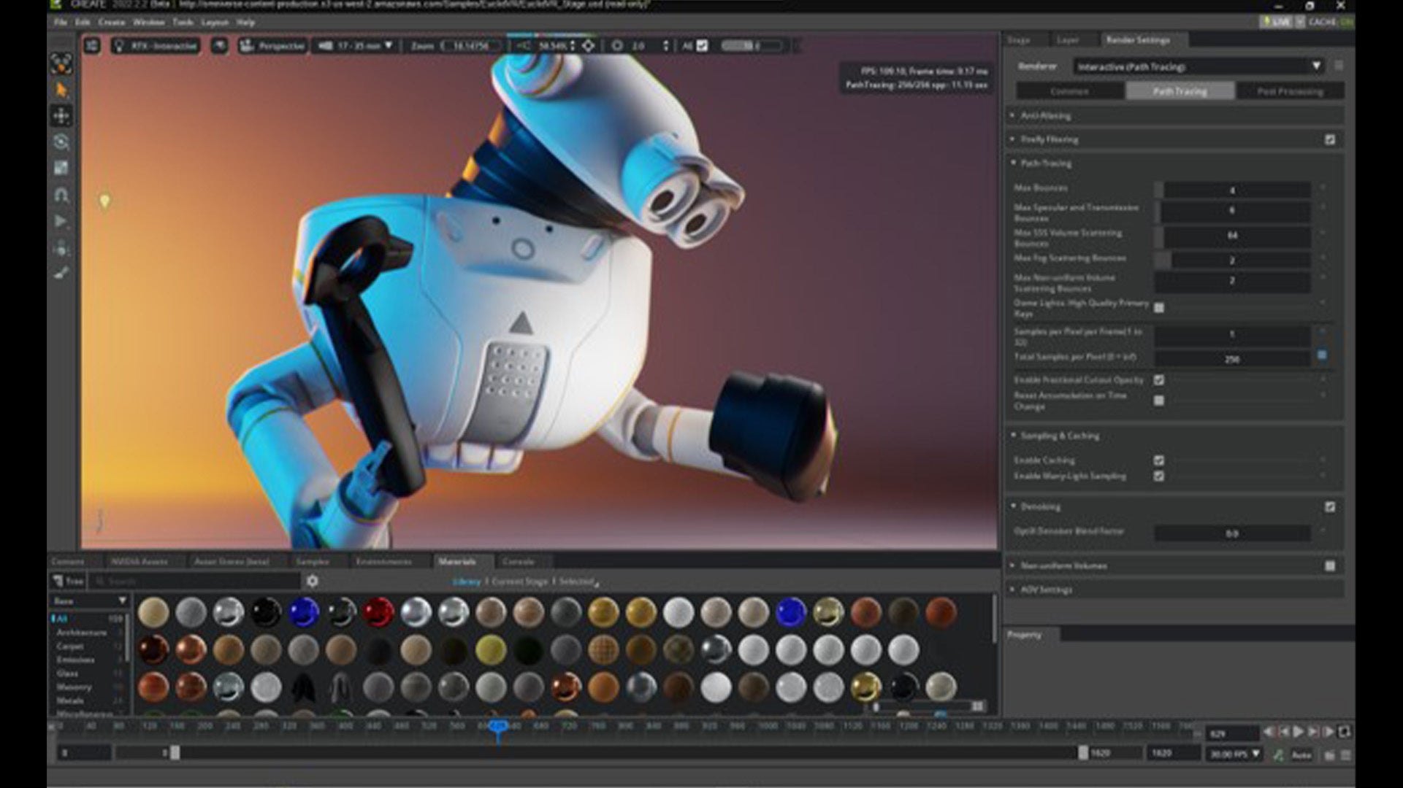Open viewport settings icon at top-left
1403x788 pixels.
[x=92, y=46]
